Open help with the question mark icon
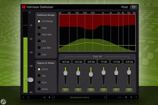The image size is (158, 105). pos(136,97)
